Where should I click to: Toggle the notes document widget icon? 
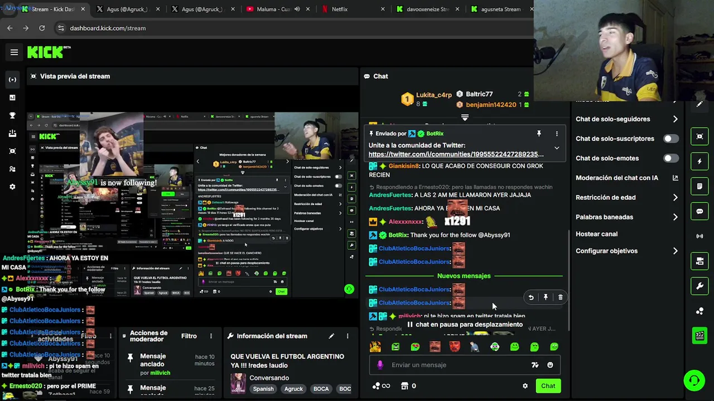[x=699, y=186]
